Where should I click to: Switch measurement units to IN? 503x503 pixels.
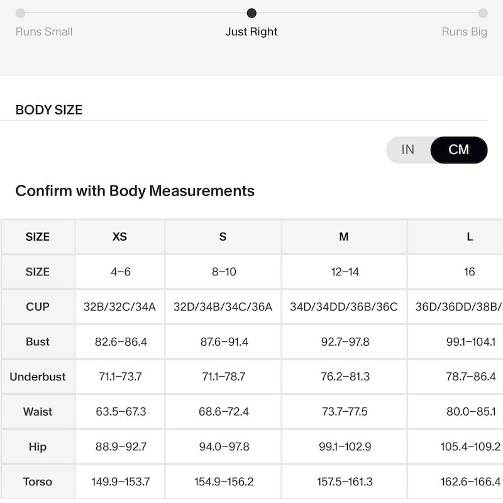point(407,150)
